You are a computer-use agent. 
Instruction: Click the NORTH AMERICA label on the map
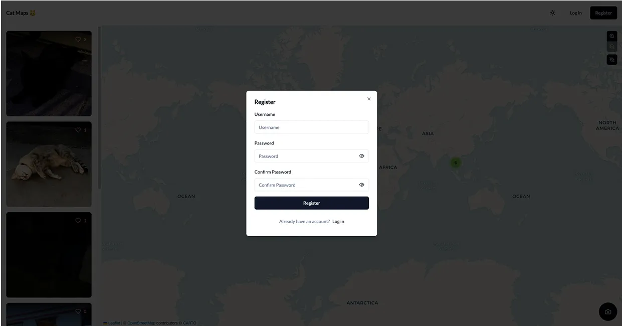pos(607,125)
